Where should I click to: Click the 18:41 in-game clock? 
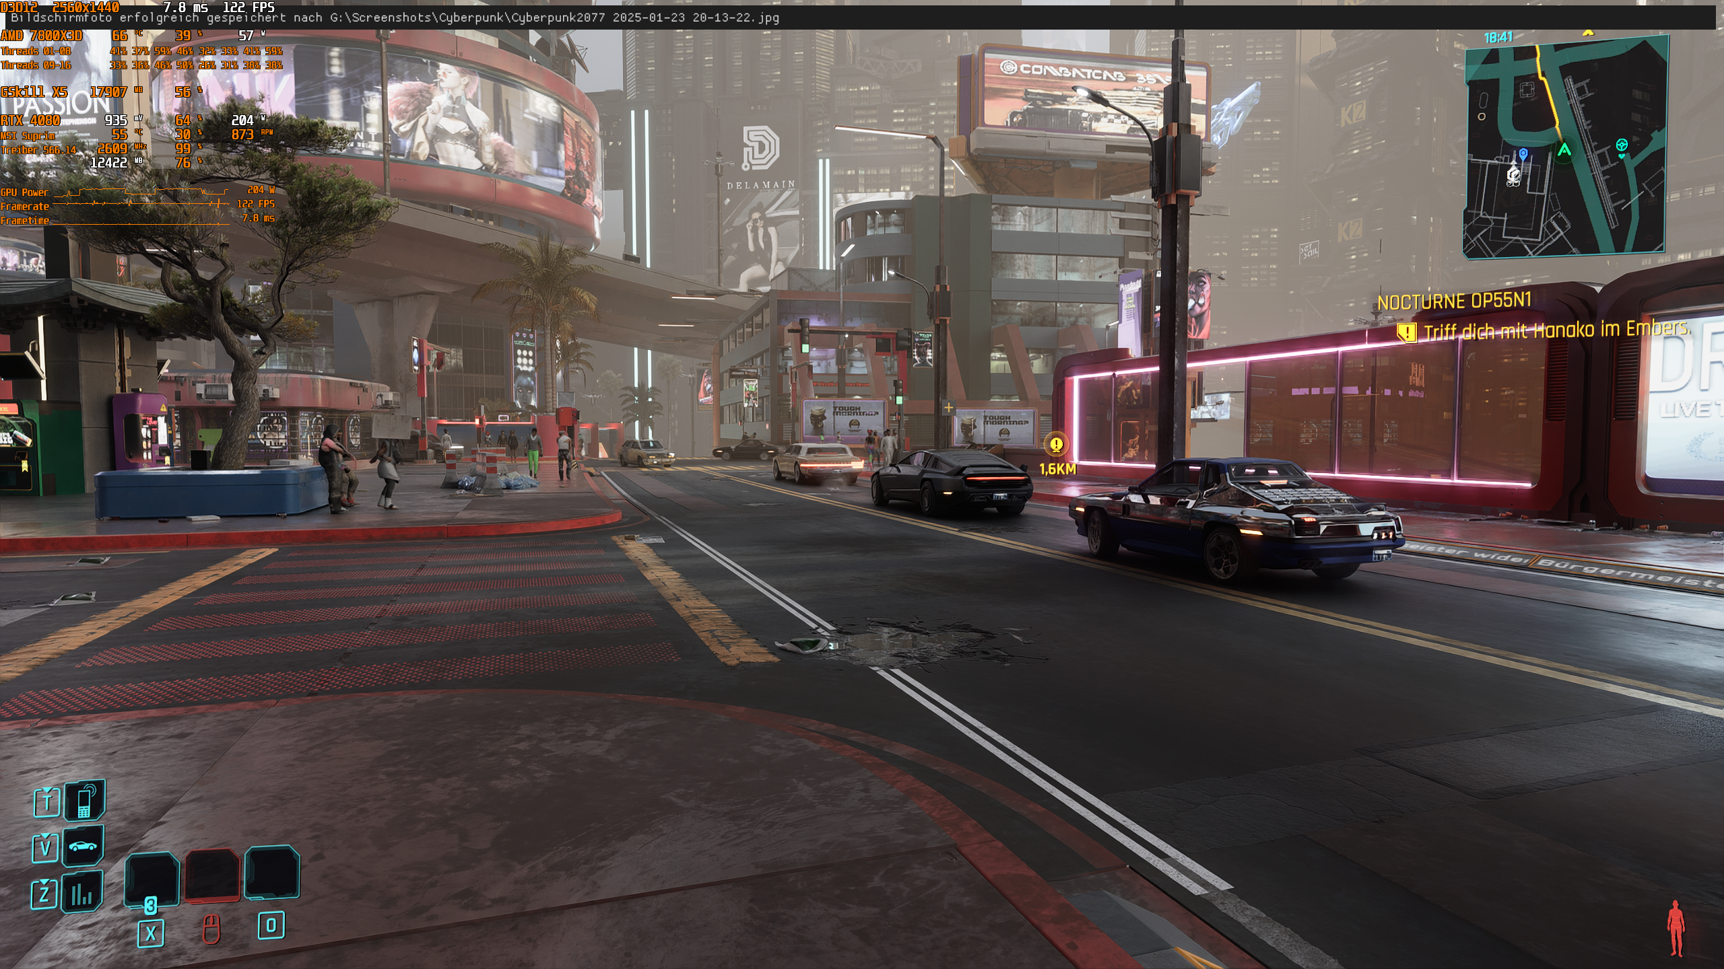1498,38
